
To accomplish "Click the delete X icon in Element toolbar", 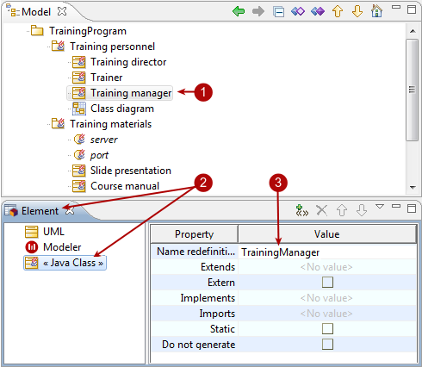I will [x=321, y=210].
